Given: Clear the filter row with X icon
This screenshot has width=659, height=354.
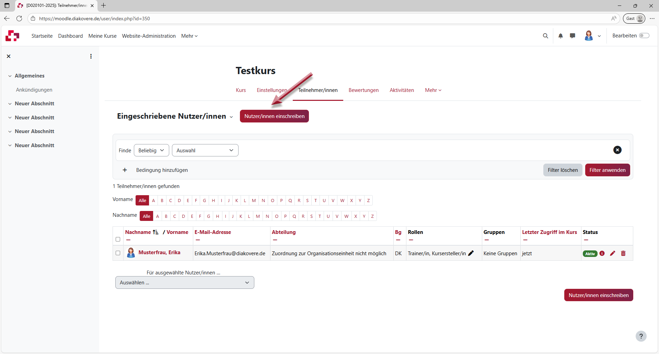Looking at the screenshot, I should click(617, 150).
